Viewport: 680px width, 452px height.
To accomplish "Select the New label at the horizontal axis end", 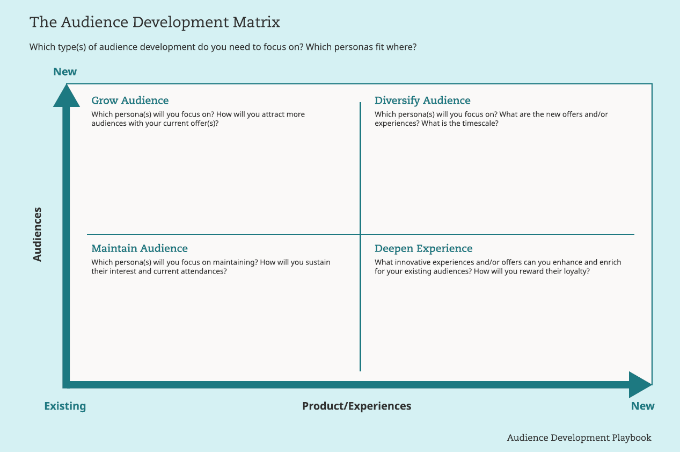I will 642,406.
